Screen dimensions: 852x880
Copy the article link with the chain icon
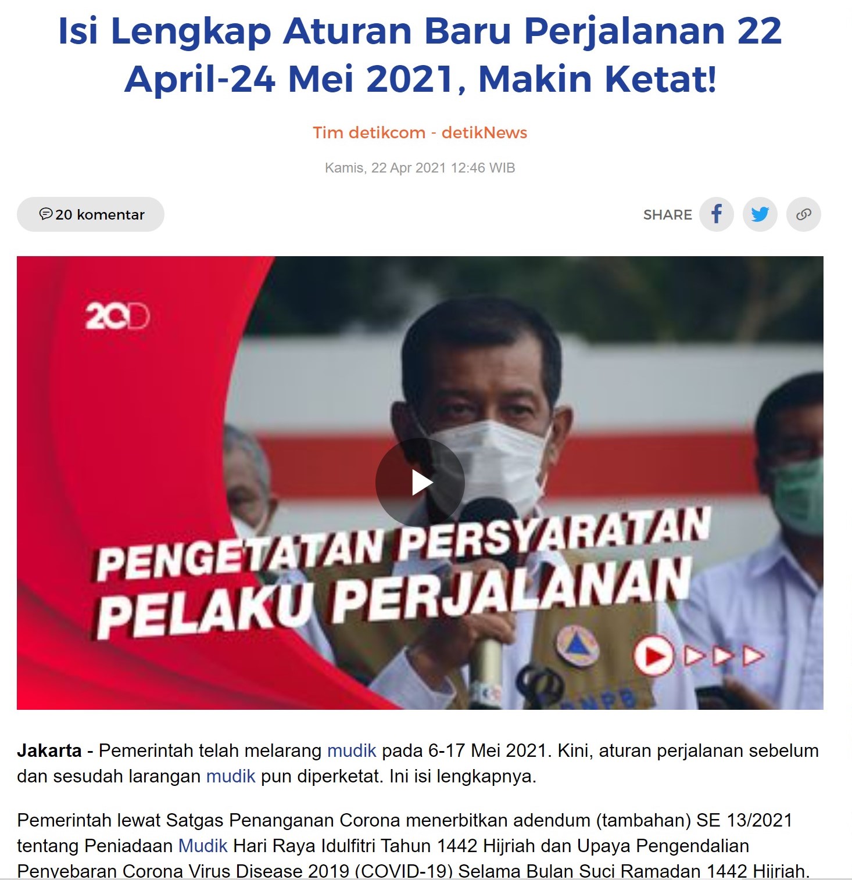coord(804,214)
